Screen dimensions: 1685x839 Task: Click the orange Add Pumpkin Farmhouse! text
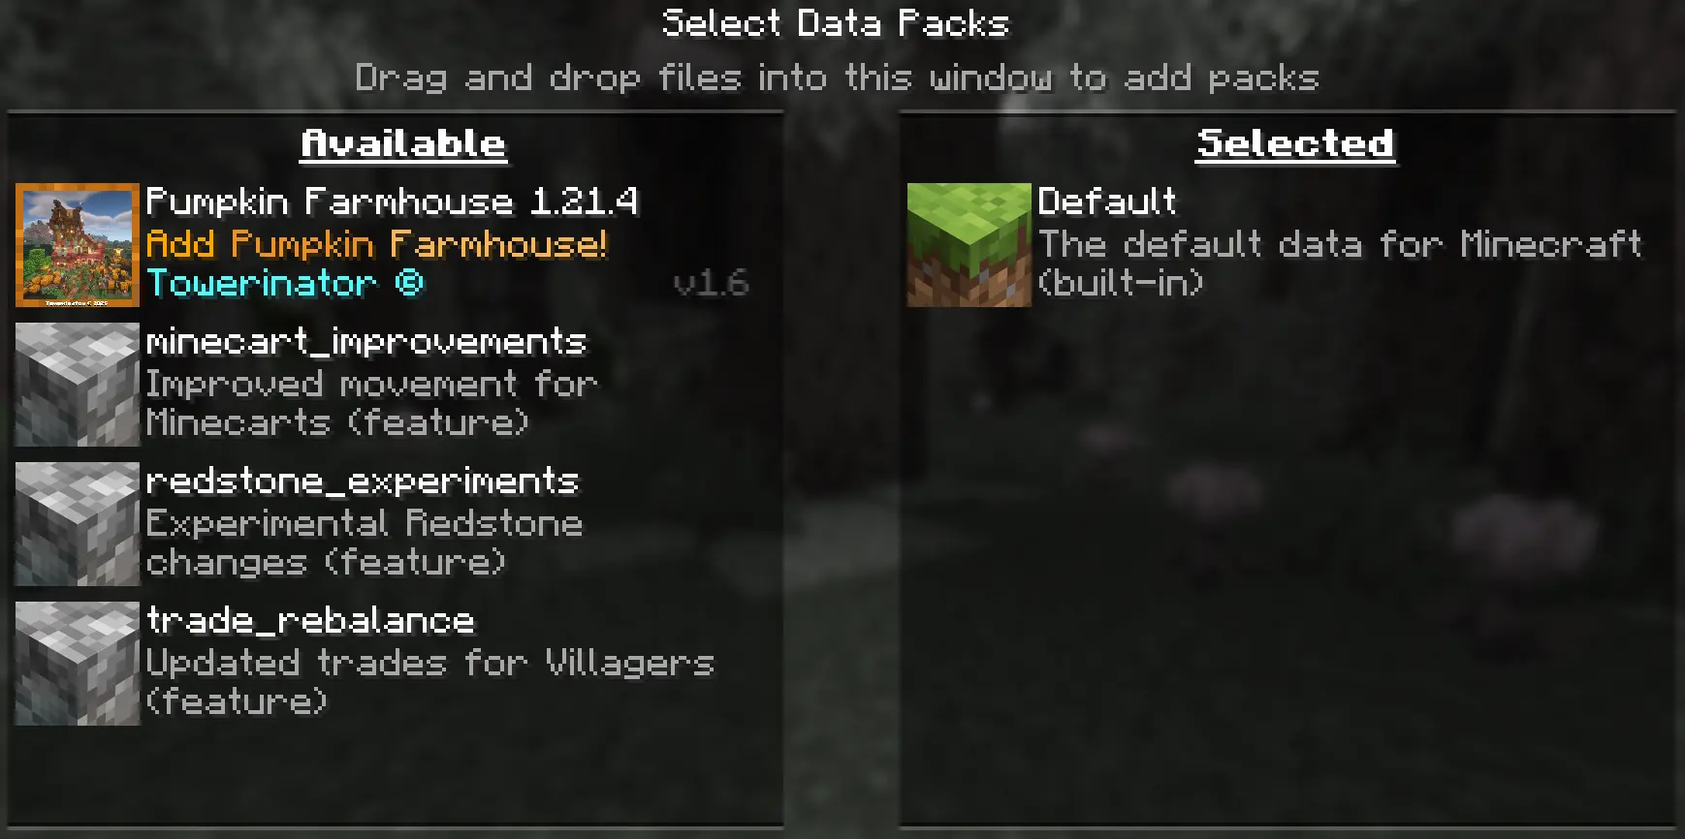pyautogui.click(x=376, y=244)
